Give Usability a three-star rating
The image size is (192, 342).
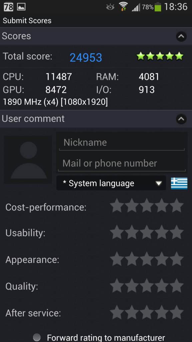coord(147,232)
